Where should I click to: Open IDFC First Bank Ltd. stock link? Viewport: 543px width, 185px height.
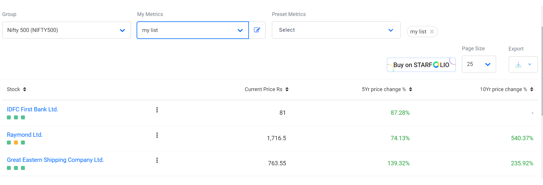click(32, 109)
